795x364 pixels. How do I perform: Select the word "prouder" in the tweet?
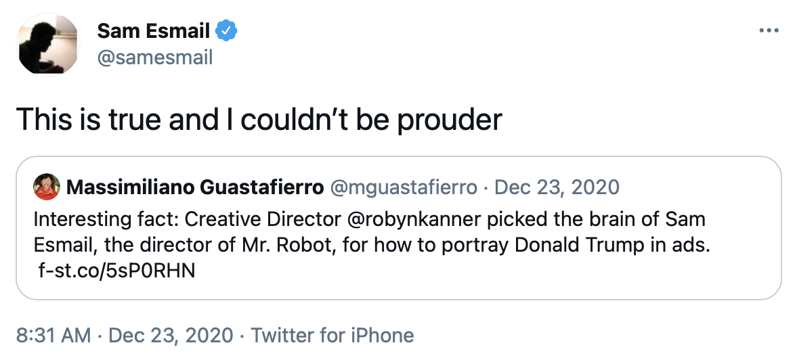(x=449, y=120)
